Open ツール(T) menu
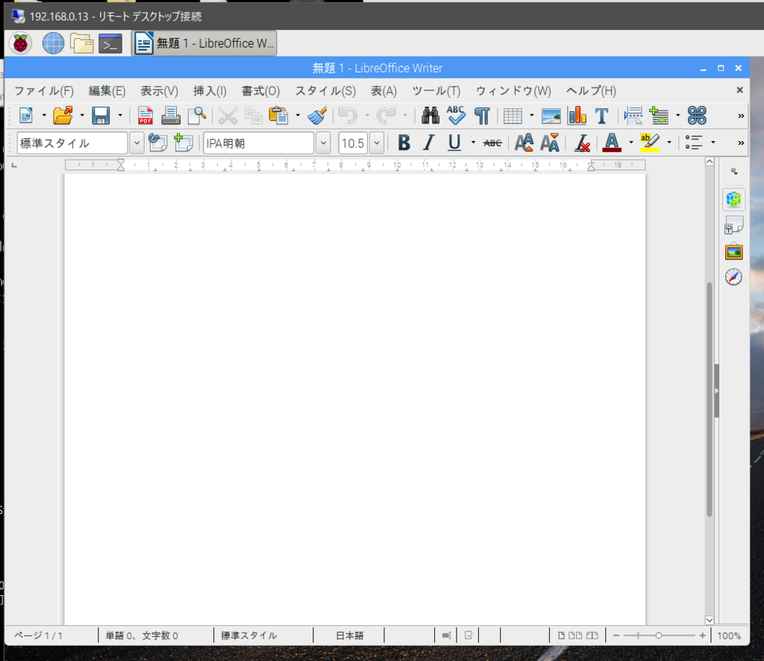This screenshot has height=661, width=764. click(x=436, y=91)
